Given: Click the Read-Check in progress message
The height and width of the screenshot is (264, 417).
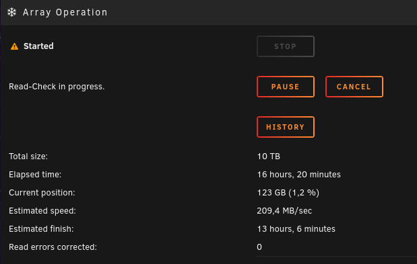Looking at the screenshot, I should coord(57,87).
